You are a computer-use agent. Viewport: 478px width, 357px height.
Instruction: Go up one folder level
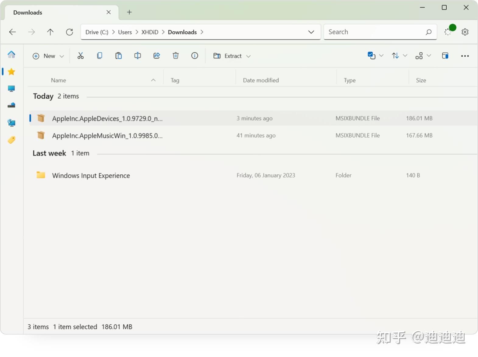click(x=50, y=32)
